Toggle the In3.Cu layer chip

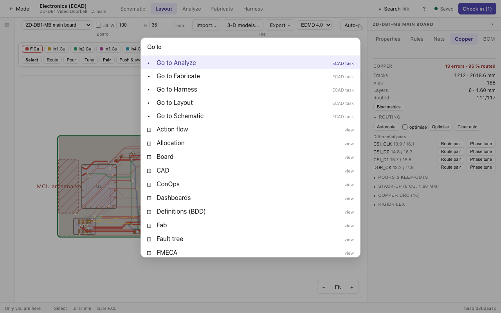pyautogui.click(x=108, y=49)
